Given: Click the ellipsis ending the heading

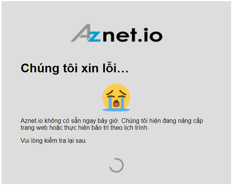Looking at the screenshot, I should 123,71.
